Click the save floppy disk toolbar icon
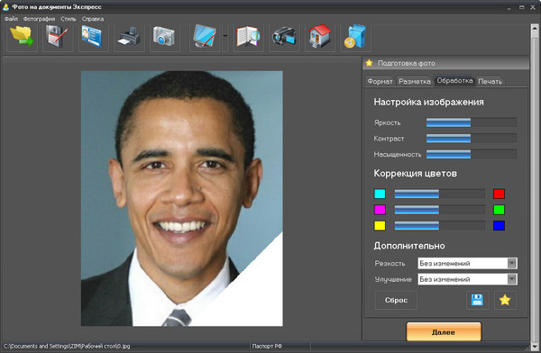 click(x=58, y=37)
